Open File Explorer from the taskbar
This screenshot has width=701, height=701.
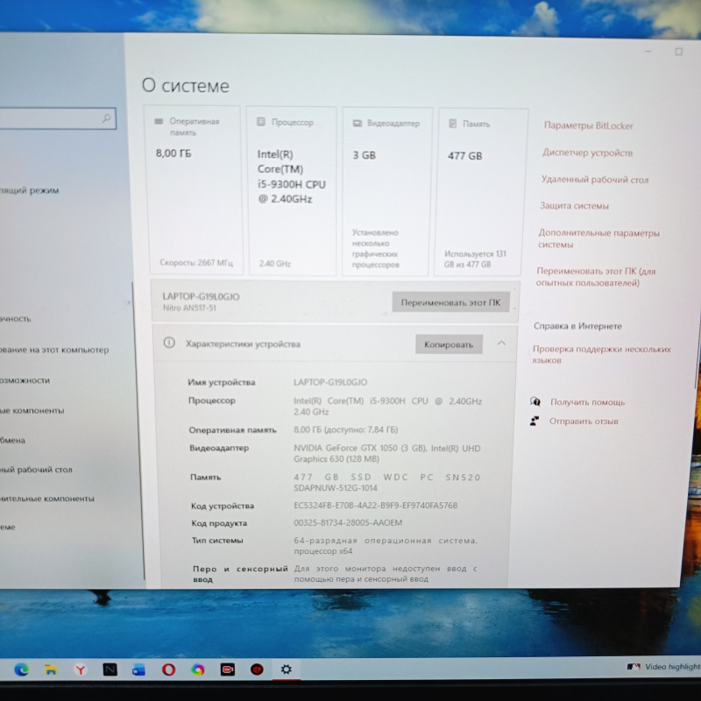coord(51,669)
